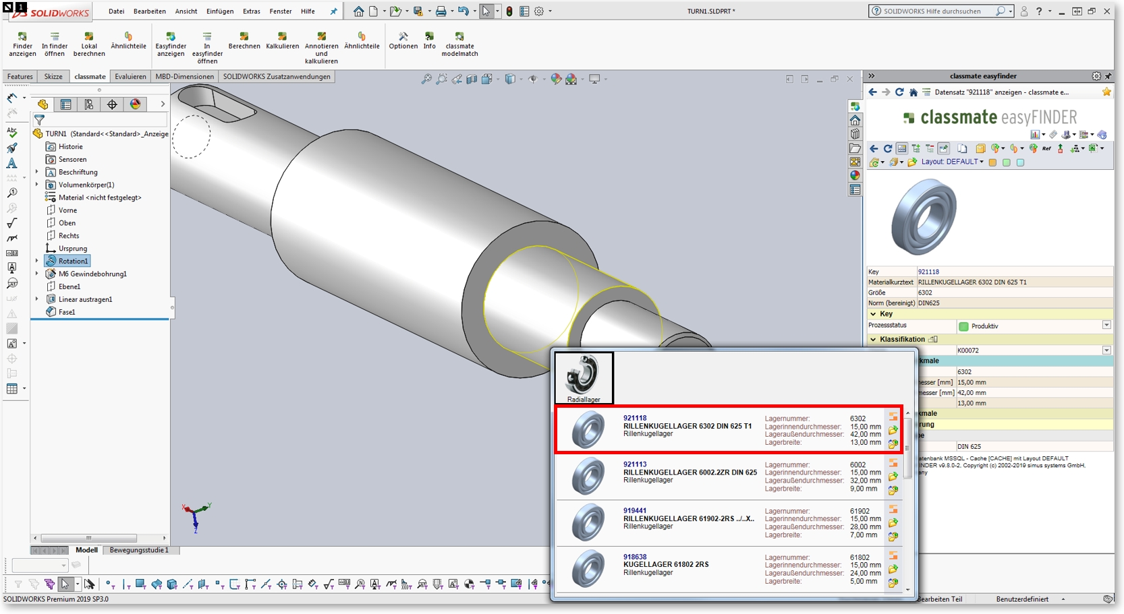The image size is (1124, 614).
Task: Toggle the detail view button in easyfinder toolbar
Action: click(901, 148)
